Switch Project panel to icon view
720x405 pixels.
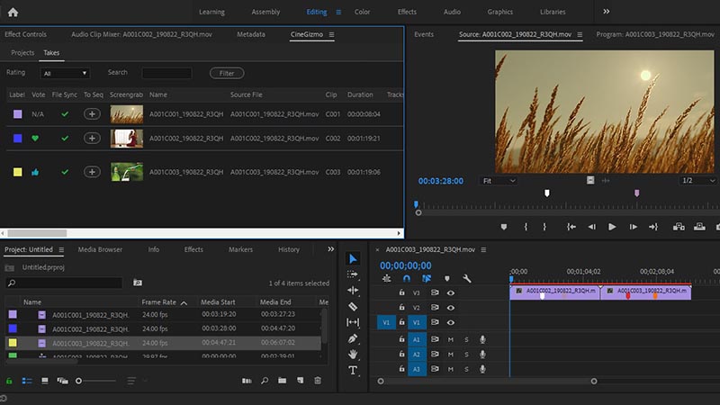[x=44, y=381]
